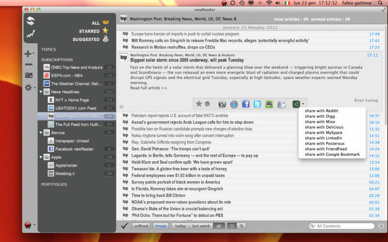Screen dimensions: 388x242
Task: Click the mark all read checkmark
Action: pyautogui.click(x=125, y=226)
